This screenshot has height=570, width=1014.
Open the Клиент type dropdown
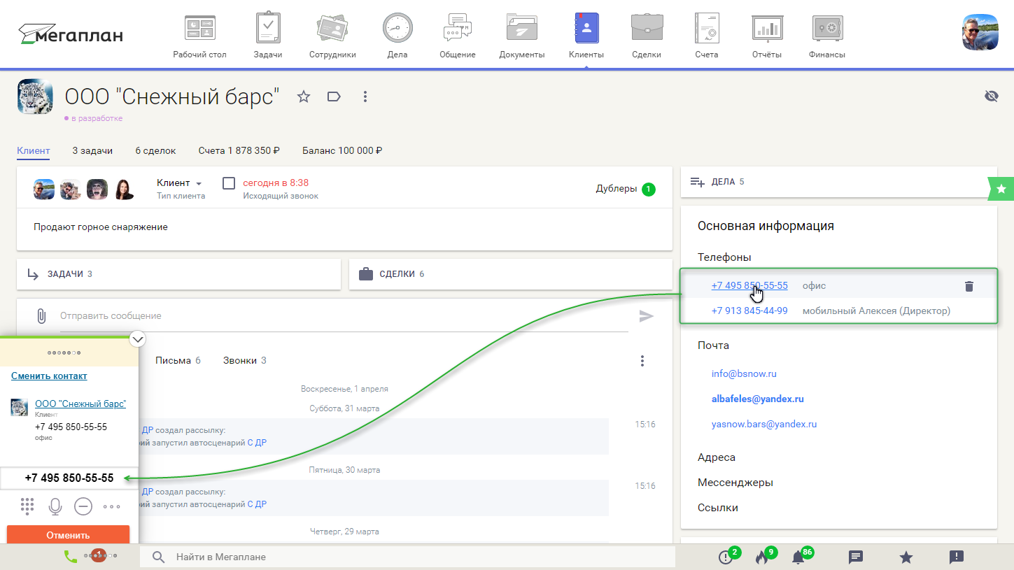180,183
